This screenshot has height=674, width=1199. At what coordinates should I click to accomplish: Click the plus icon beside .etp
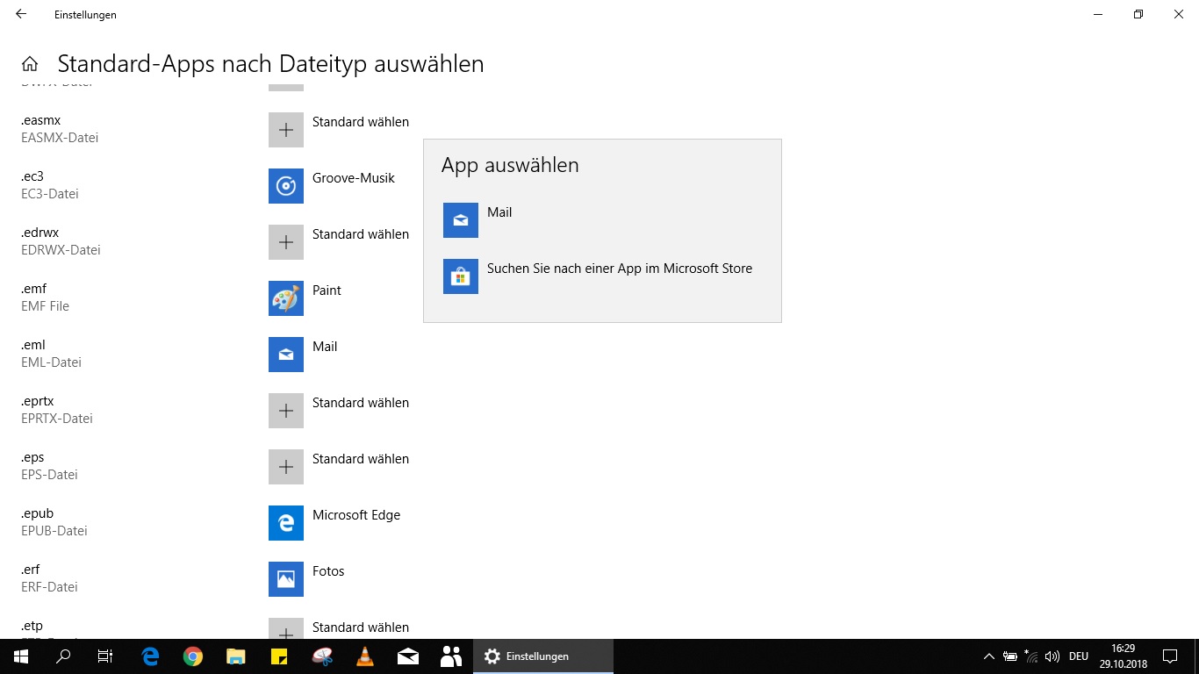(x=286, y=628)
